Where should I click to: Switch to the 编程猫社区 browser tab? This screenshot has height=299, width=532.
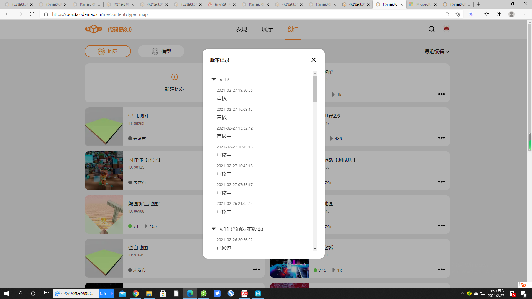(x=222, y=4)
